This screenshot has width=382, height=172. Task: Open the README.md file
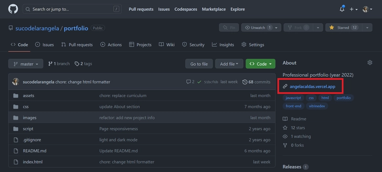[34, 151]
